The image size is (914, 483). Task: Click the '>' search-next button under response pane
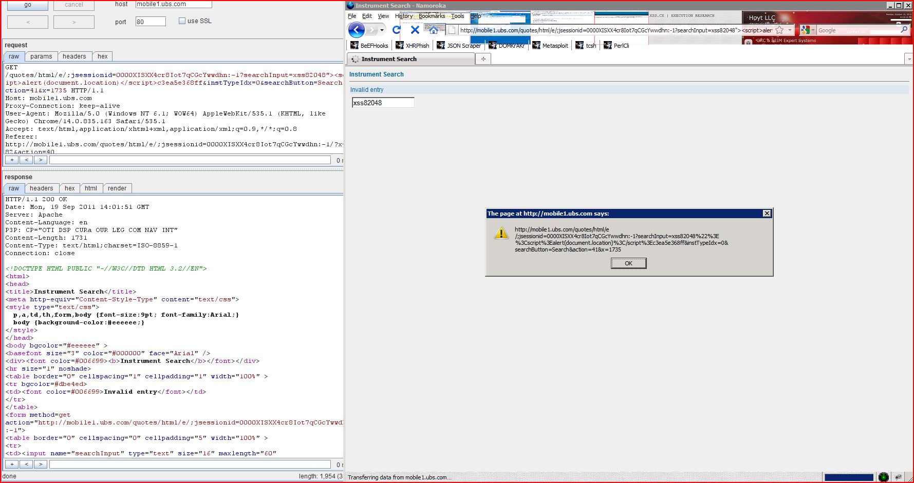click(x=41, y=465)
